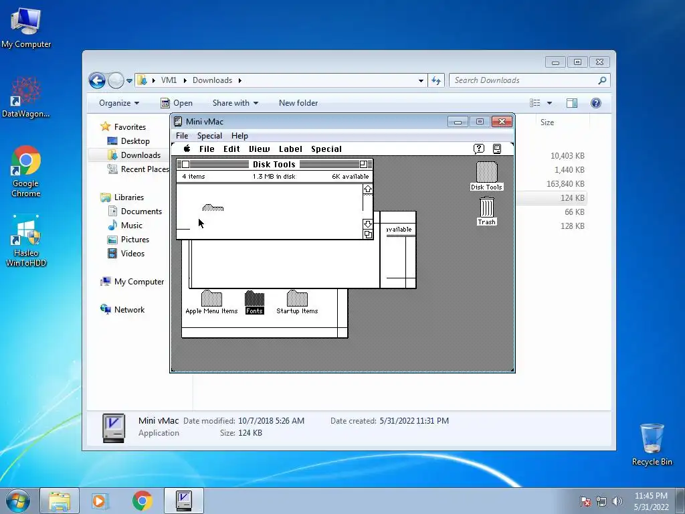Open Mini vMac Special menu
Viewport: 685px width, 514px height.
pyautogui.click(x=209, y=135)
